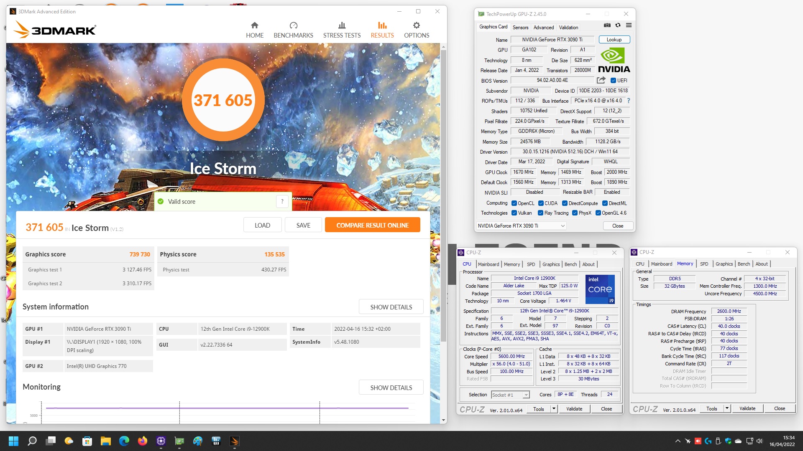803x451 pixels.
Task: Show hidden system tray icons
Action: (x=678, y=441)
